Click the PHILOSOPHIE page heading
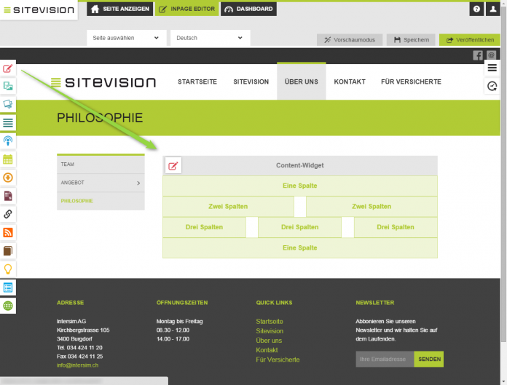This screenshot has height=385, width=507. (x=100, y=118)
